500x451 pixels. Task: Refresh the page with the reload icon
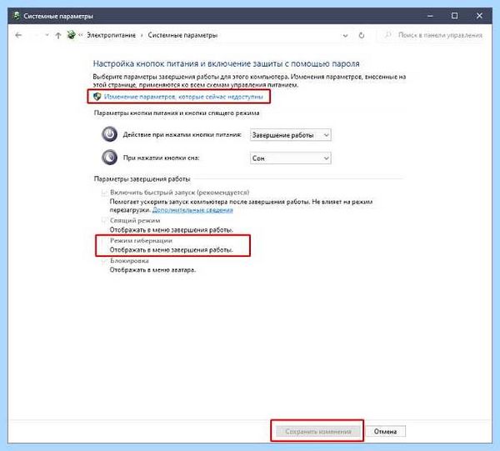362,35
